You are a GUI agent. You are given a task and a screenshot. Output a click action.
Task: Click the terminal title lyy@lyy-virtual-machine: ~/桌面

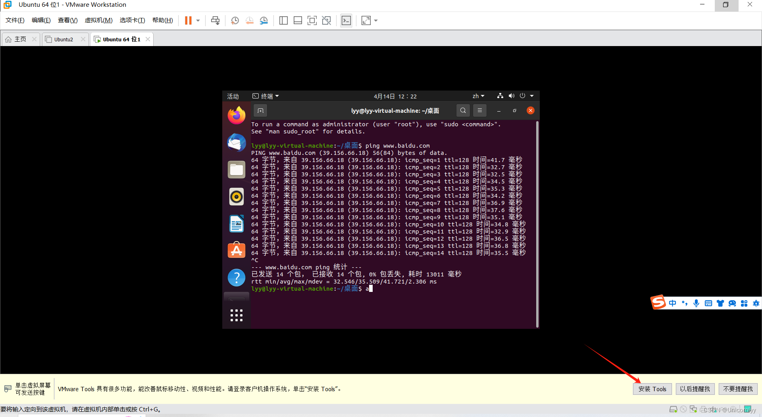click(395, 111)
